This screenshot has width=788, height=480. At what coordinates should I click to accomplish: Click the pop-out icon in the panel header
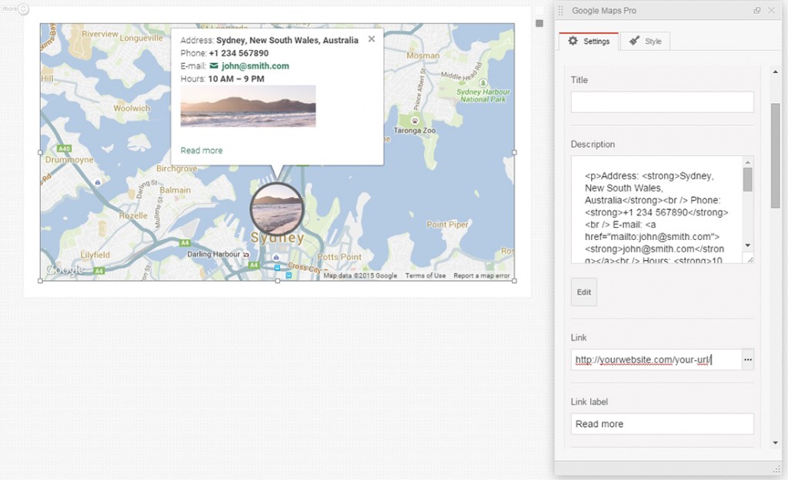[756, 10]
